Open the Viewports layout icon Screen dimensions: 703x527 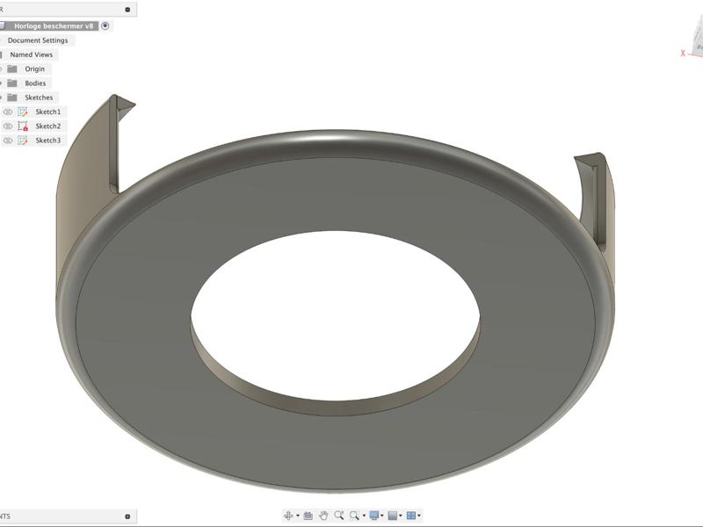tap(410, 516)
